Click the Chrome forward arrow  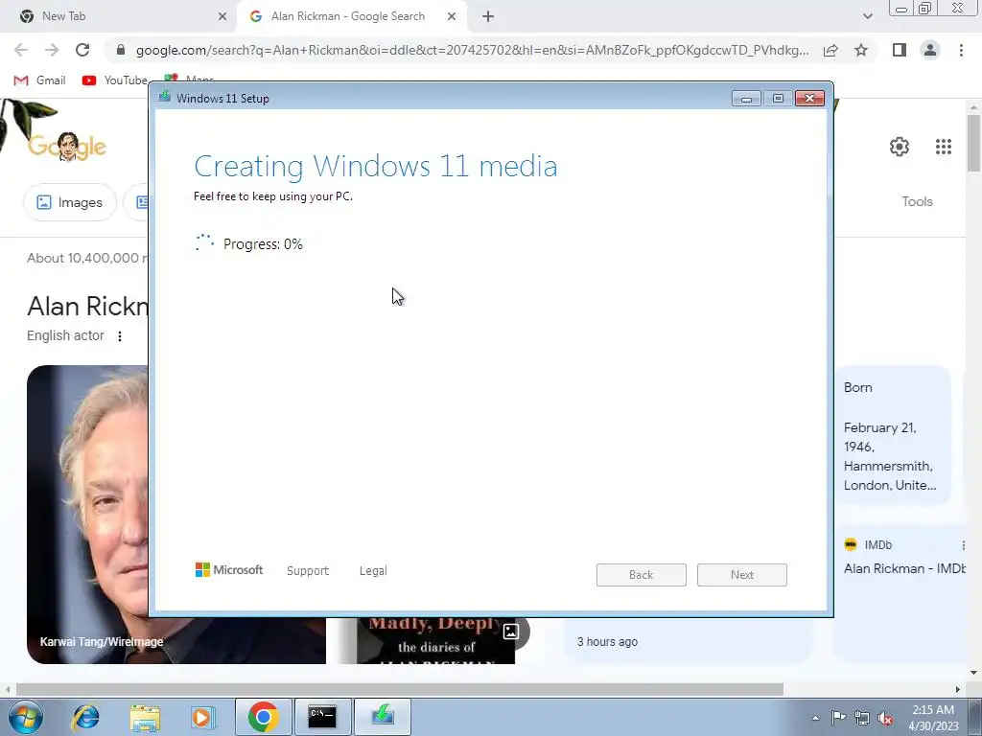click(52, 50)
